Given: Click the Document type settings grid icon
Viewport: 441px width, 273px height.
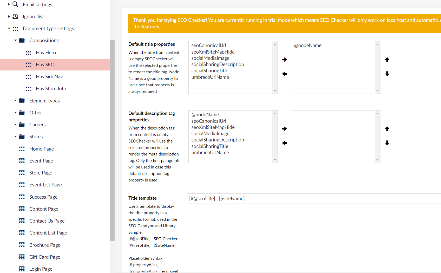Looking at the screenshot, I should pyautogui.click(x=15, y=28).
